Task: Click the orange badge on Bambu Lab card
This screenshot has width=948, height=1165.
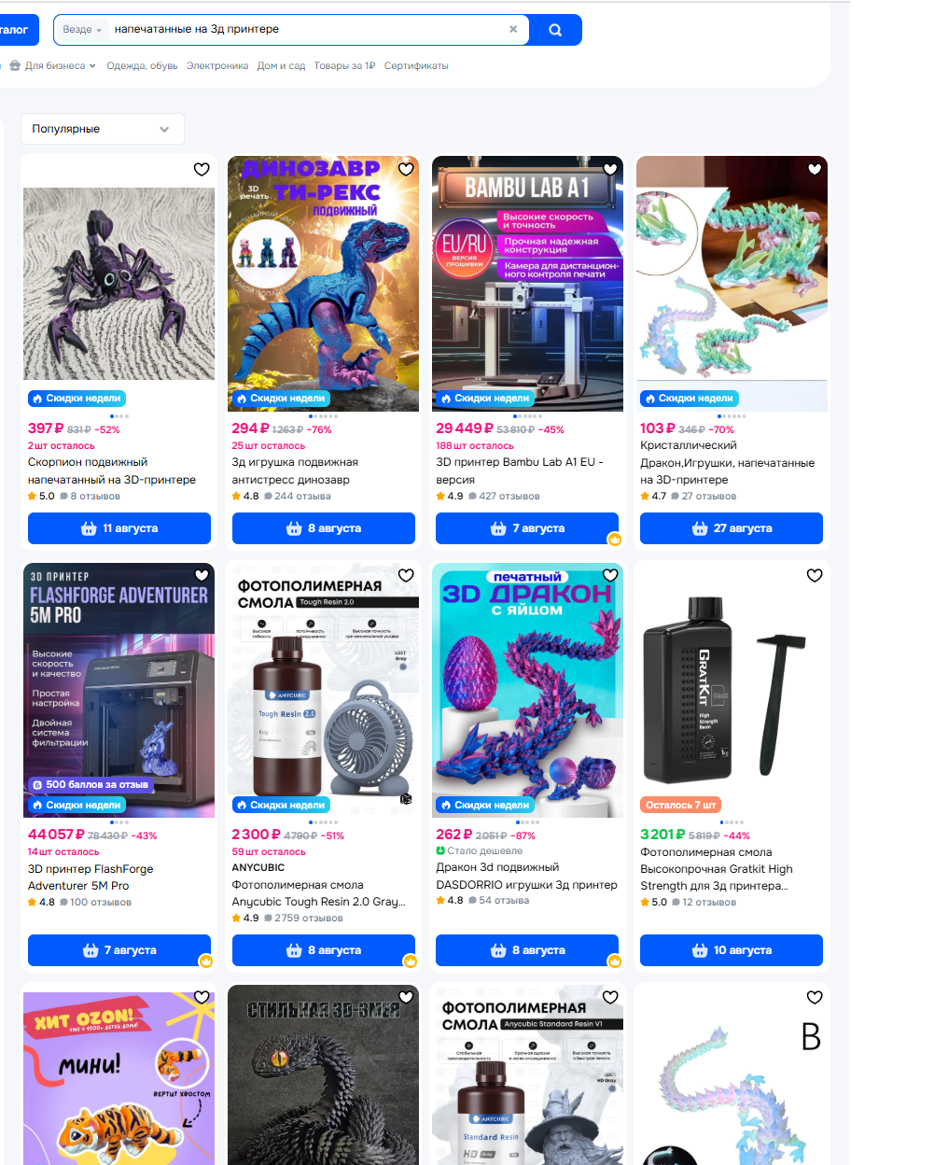Action: (x=615, y=540)
